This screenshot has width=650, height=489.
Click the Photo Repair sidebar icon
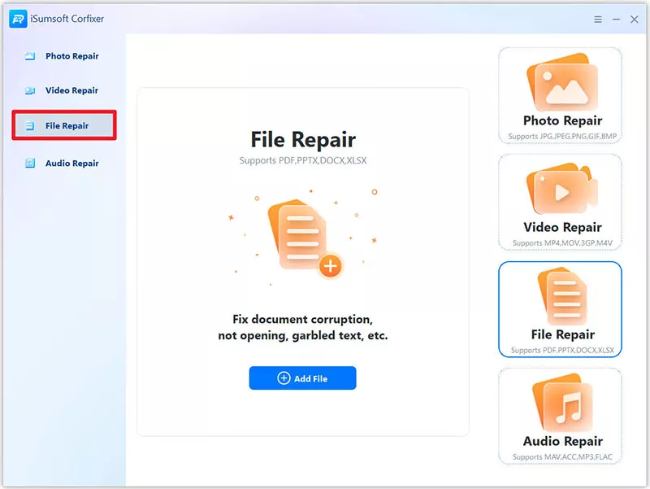30,56
